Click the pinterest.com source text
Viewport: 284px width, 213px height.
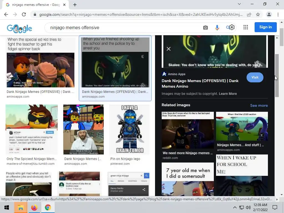[x=120, y=164]
